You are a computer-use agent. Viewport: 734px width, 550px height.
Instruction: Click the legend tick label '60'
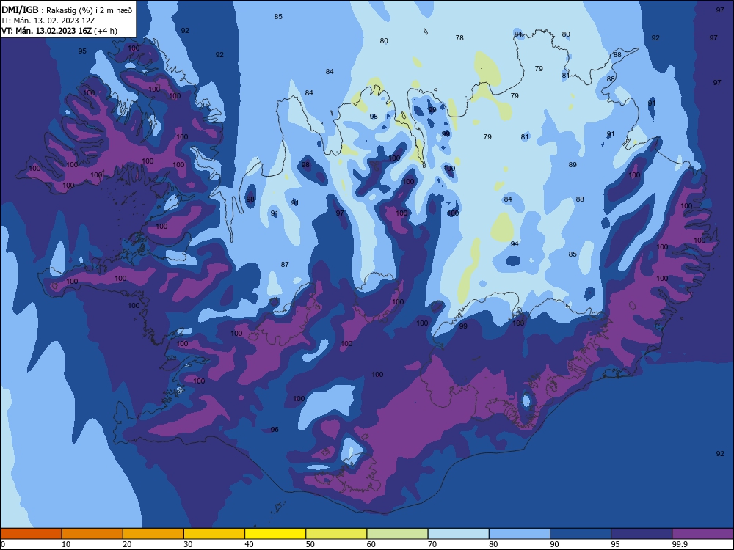pos(371,544)
